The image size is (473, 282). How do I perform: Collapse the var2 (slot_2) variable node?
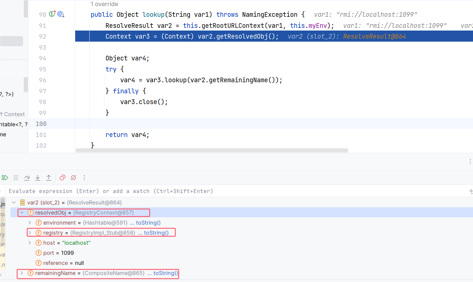click(x=14, y=202)
